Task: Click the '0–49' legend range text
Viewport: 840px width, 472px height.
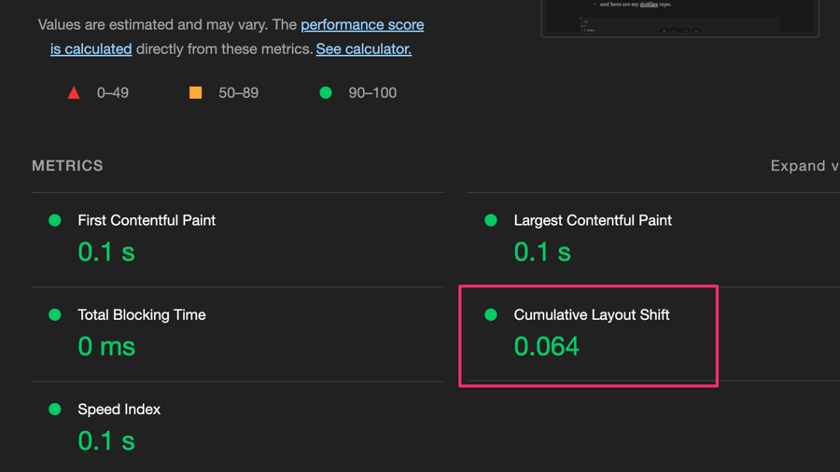Action: point(113,93)
